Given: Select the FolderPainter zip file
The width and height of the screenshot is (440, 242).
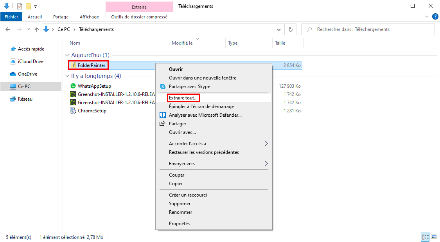Looking at the screenshot, I should pos(92,65).
